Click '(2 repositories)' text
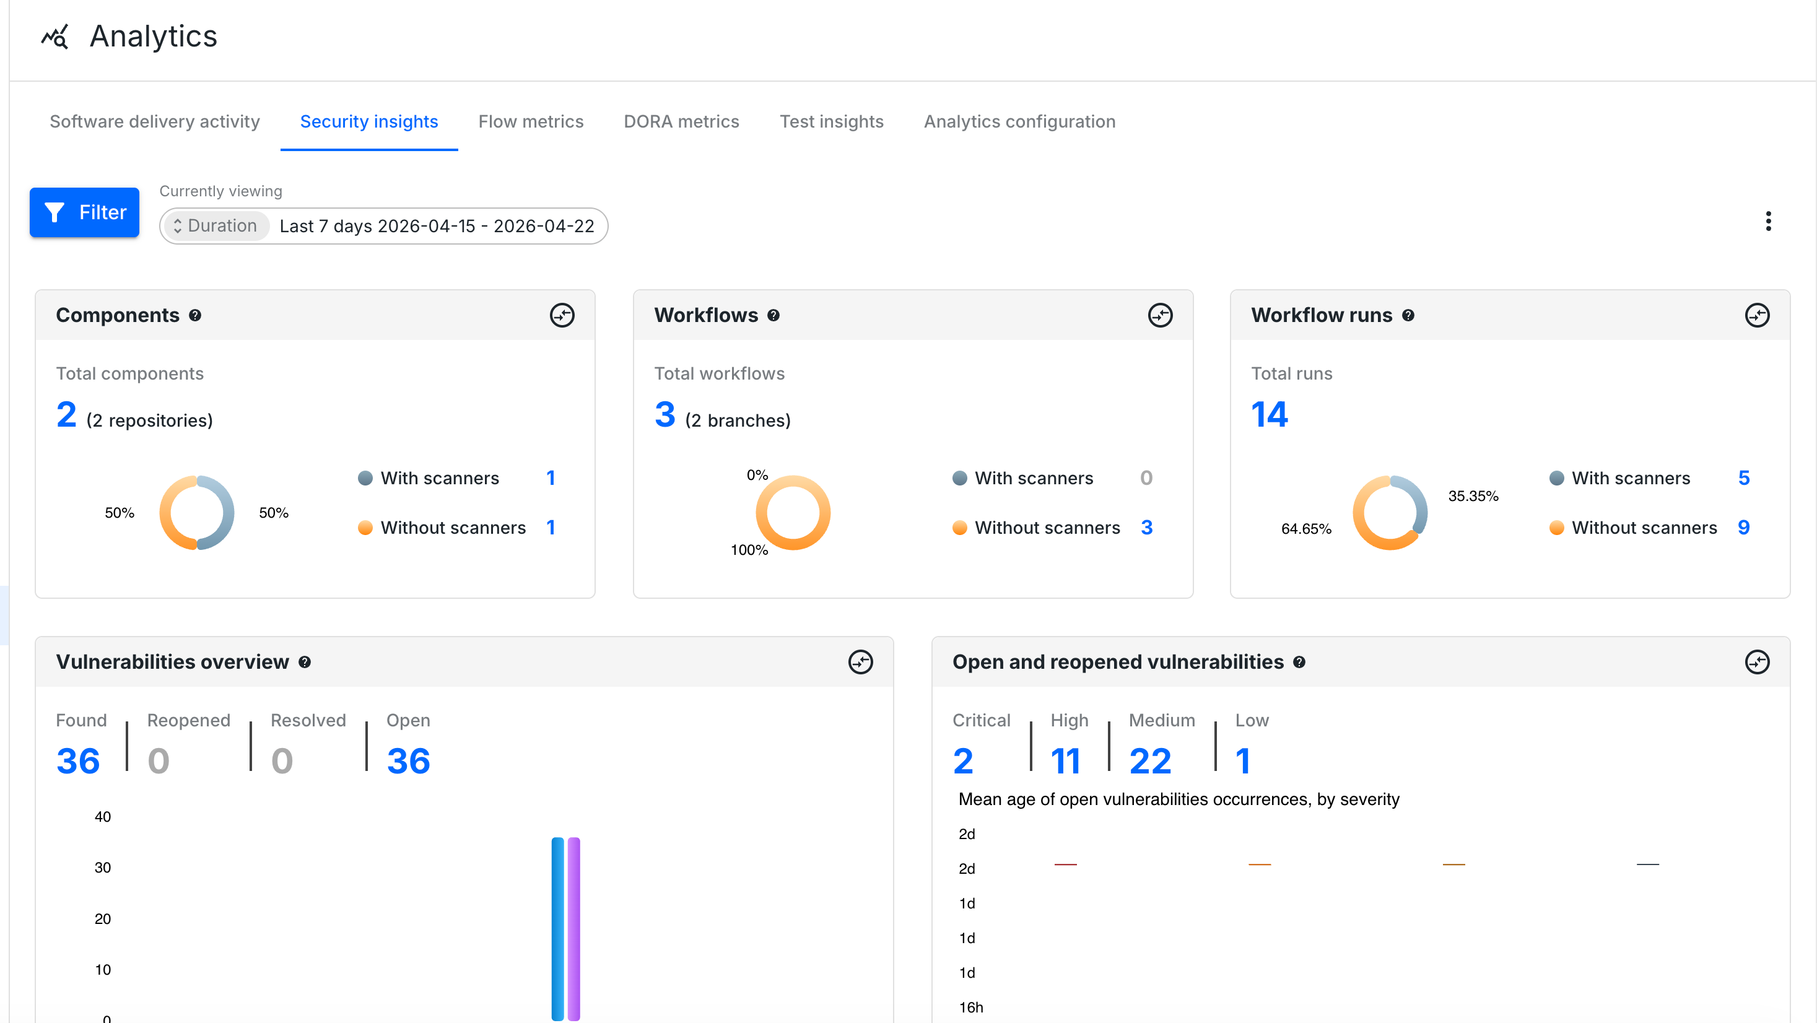1817x1023 pixels. 149,420
